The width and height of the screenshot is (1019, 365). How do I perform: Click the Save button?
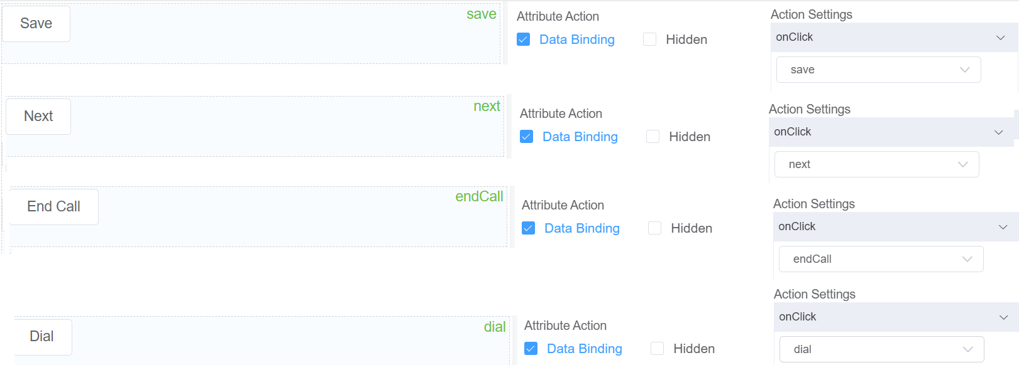tap(36, 24)
